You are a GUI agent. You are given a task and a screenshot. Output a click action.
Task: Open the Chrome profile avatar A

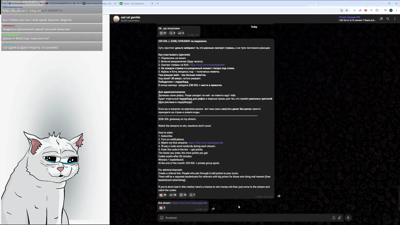(391, 10)
